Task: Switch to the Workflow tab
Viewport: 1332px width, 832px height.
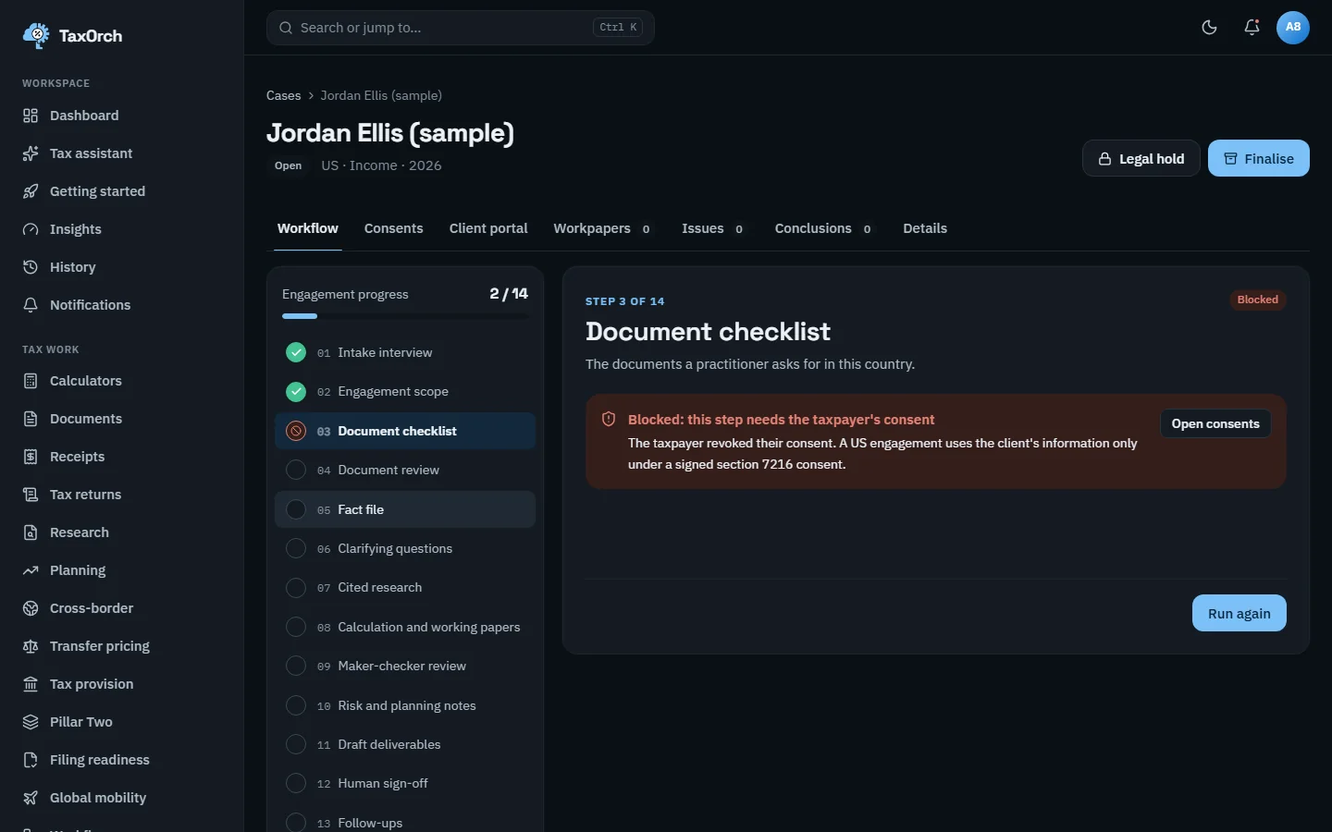Action: click(x=308, y=228)
